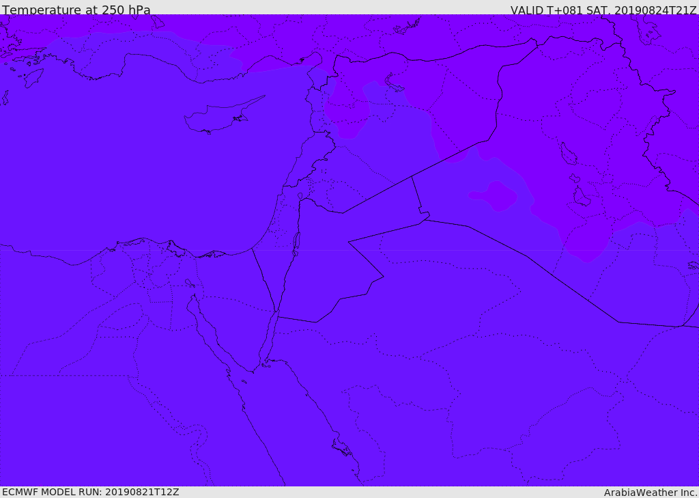This screenshot has width=699, height=498.
Task: Click the 'Temperature at 250 hPa' title text
Action: click(76, 10)
